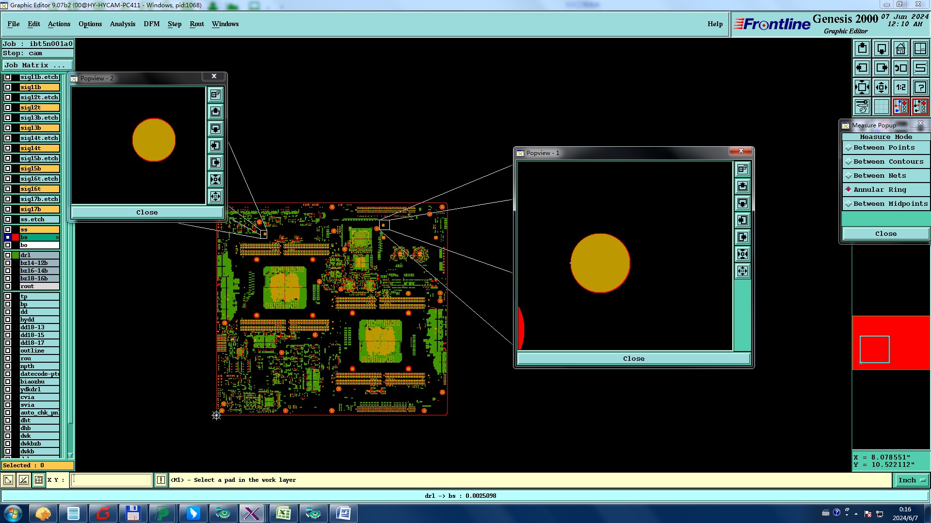Open the Inch units dropdown

click(912, 480)
